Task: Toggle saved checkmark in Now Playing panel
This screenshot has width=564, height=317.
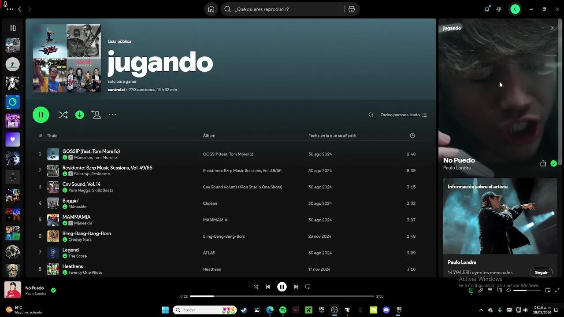Action: coord(553,163)
